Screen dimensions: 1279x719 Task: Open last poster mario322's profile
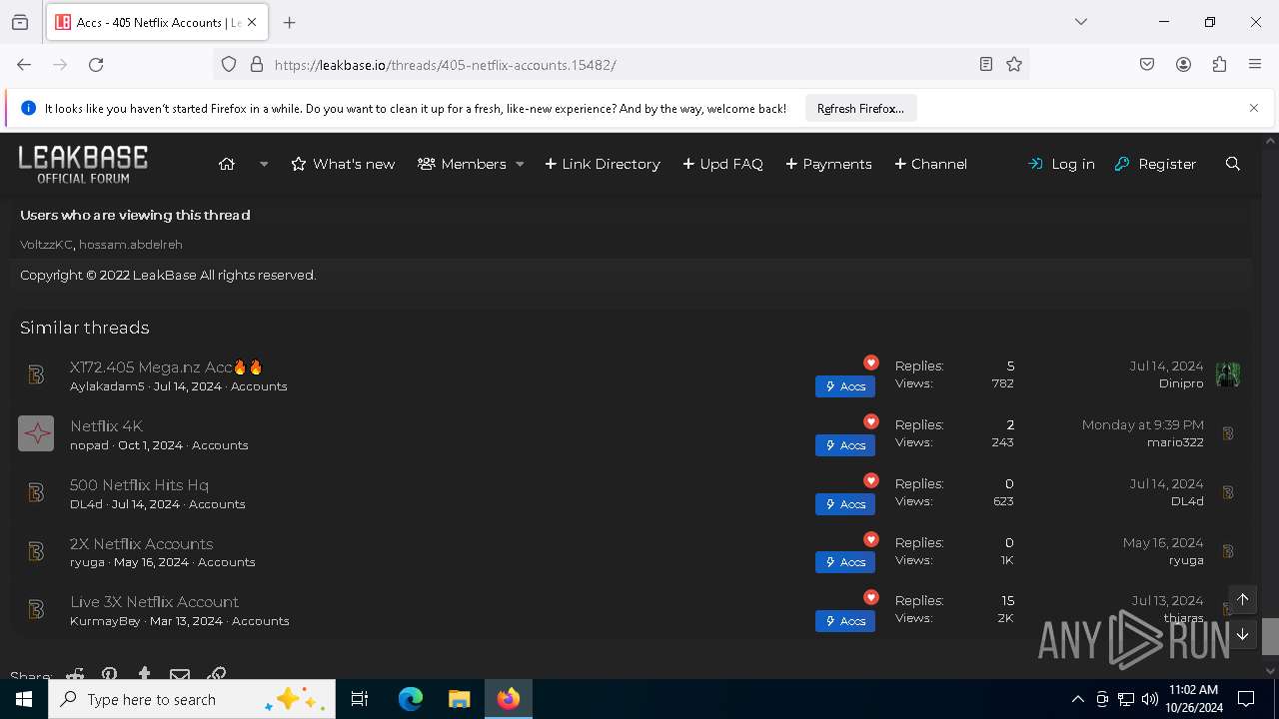1175,441
